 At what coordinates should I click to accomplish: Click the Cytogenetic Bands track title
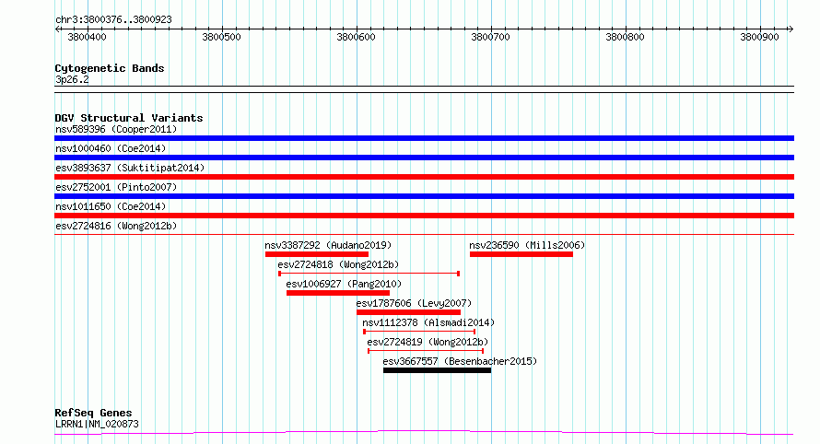[x=110, y=68]
